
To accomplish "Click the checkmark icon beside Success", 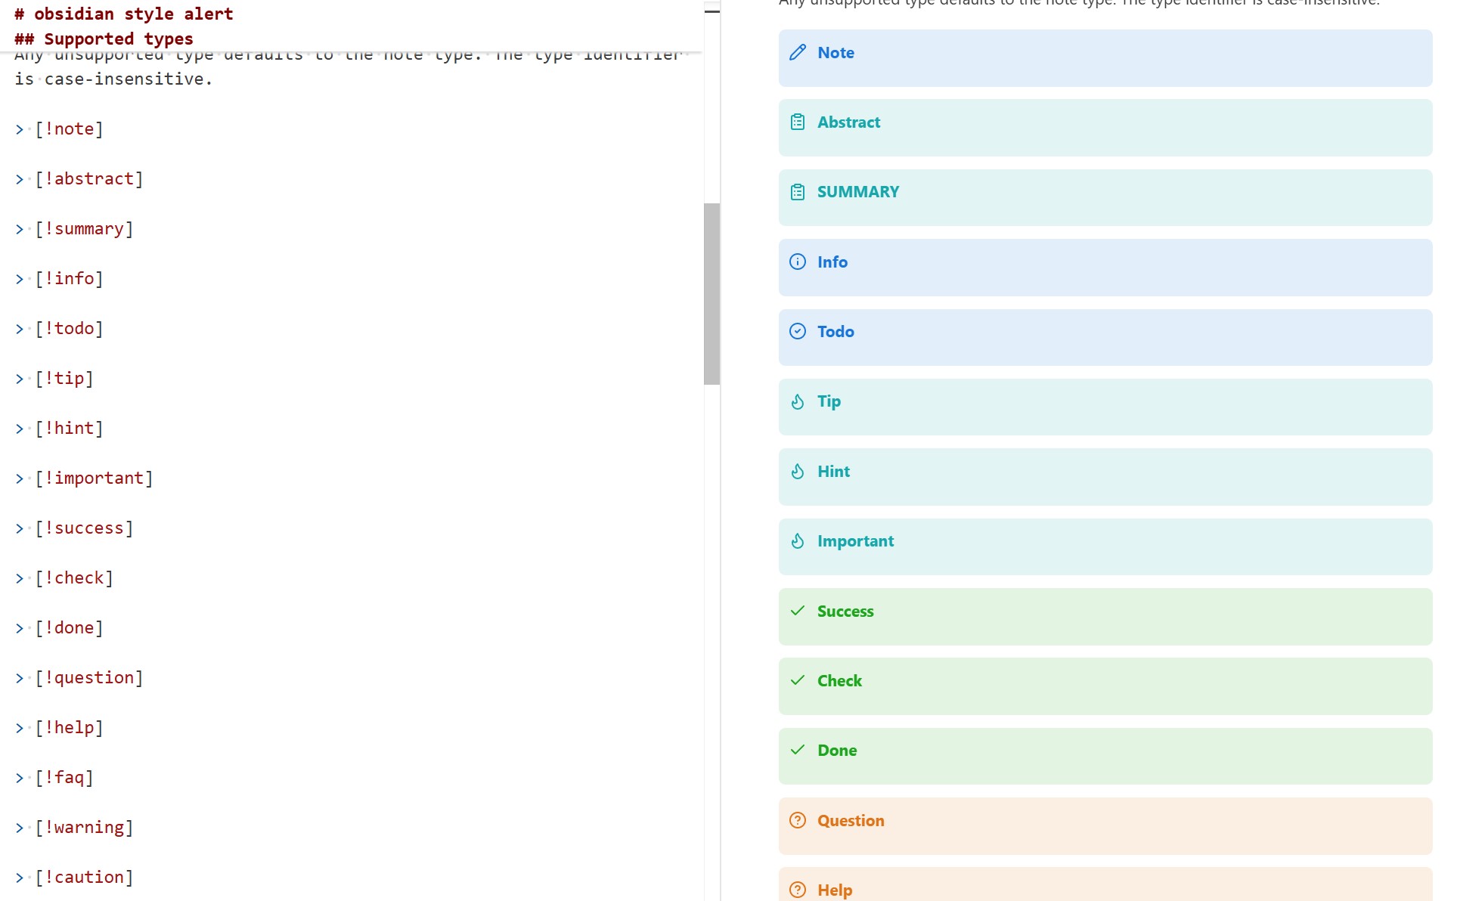I will coord(798,611).
